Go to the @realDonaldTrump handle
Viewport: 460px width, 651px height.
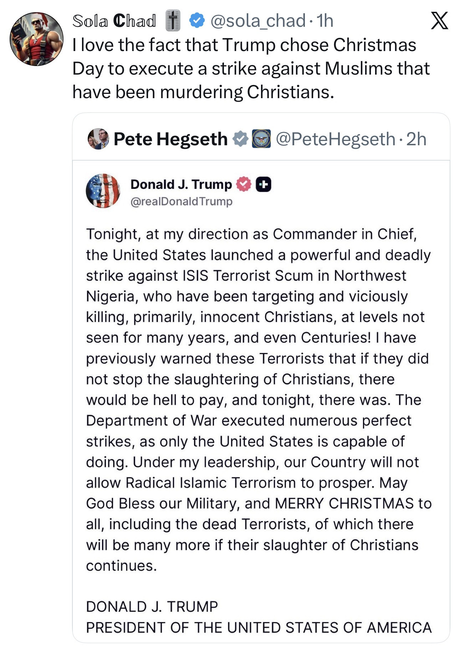point(182,201)
